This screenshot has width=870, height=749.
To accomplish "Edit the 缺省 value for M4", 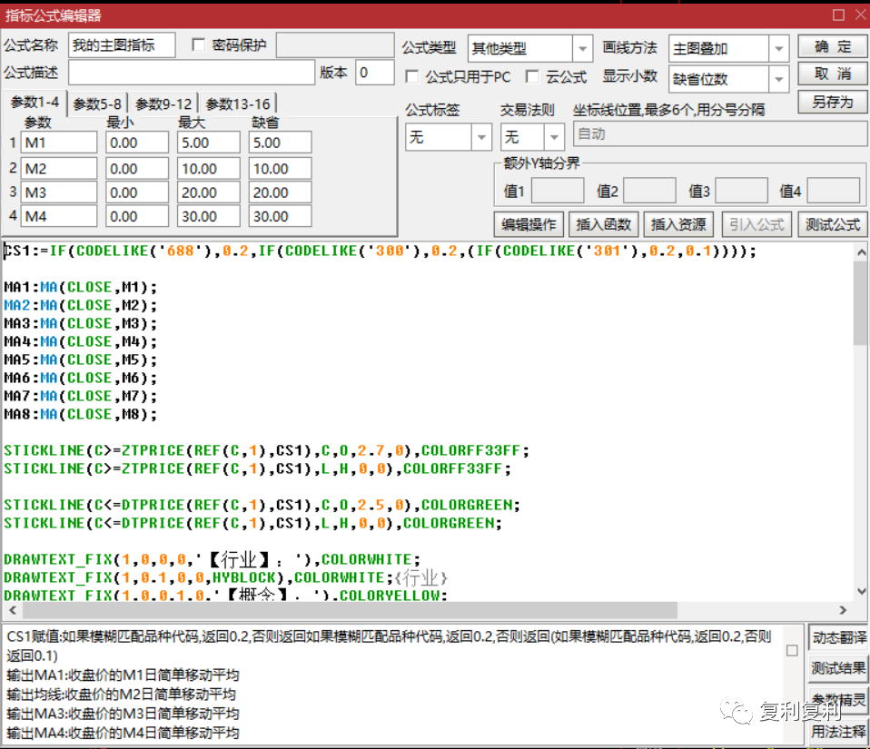I will coord(281,216).
